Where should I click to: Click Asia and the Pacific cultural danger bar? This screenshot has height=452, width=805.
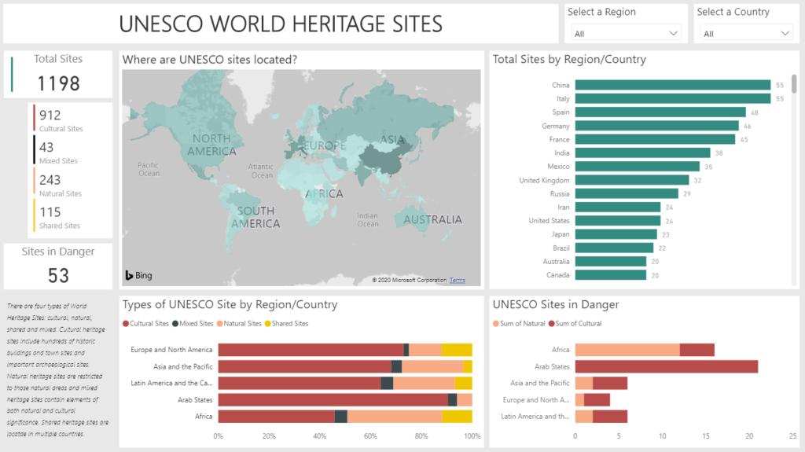pyautogui.click(x=610, y=383)
